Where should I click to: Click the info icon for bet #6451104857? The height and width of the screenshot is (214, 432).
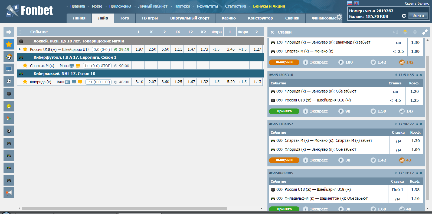click(x=306, y=160)
